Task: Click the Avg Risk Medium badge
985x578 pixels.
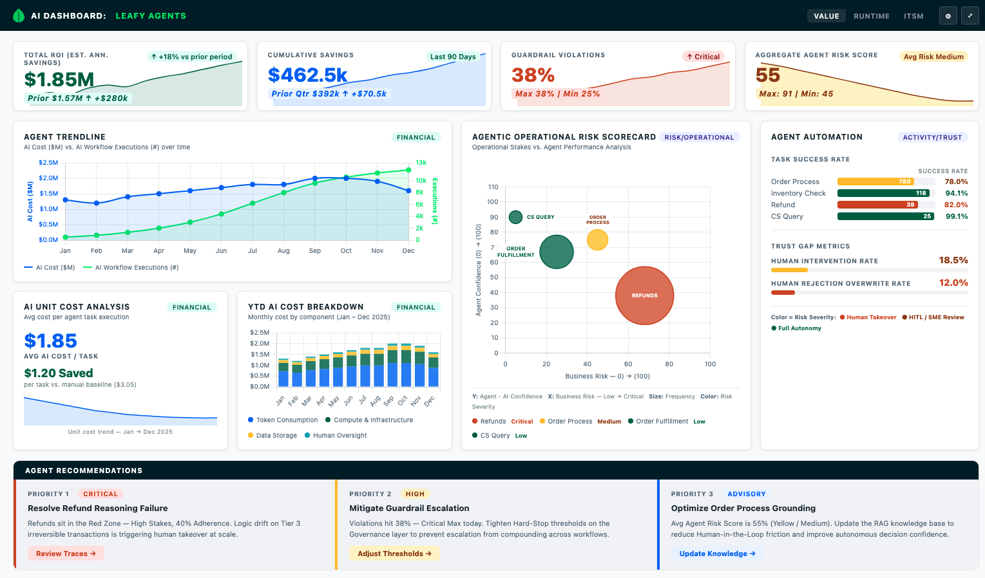Action: pos(933,57)
